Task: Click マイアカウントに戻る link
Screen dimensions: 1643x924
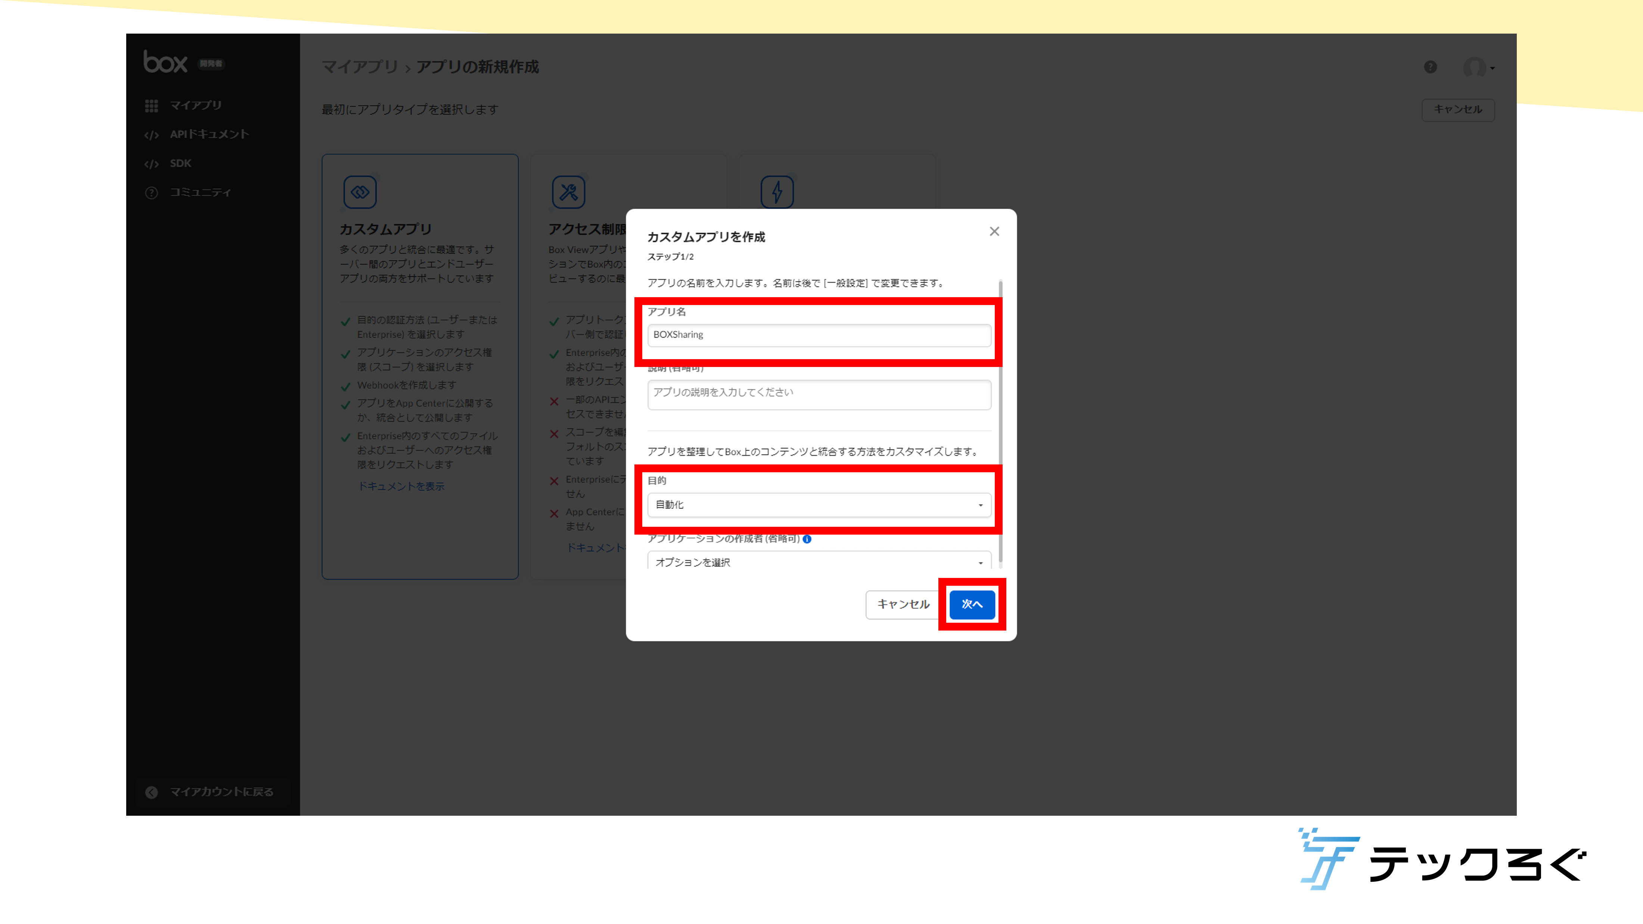Action: tap(221, 791)
